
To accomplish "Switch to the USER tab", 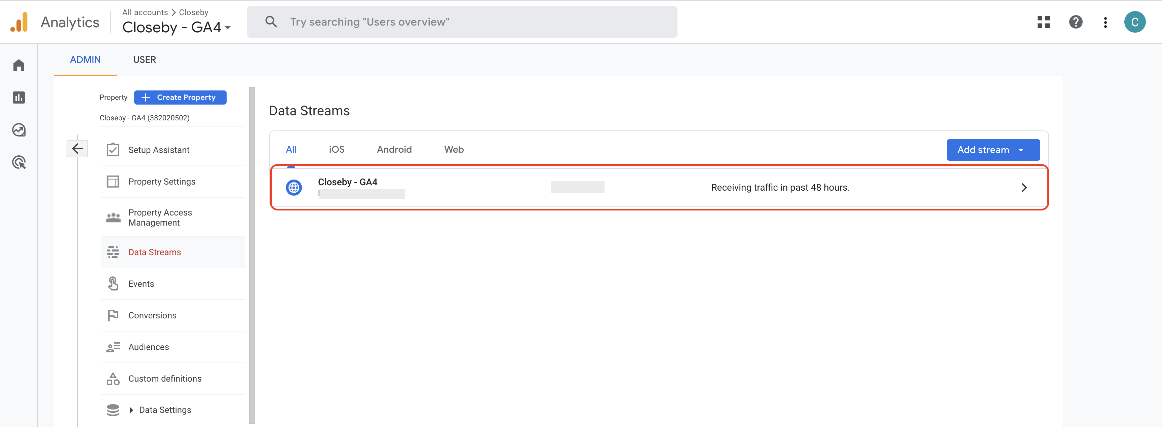I will 144,60.
